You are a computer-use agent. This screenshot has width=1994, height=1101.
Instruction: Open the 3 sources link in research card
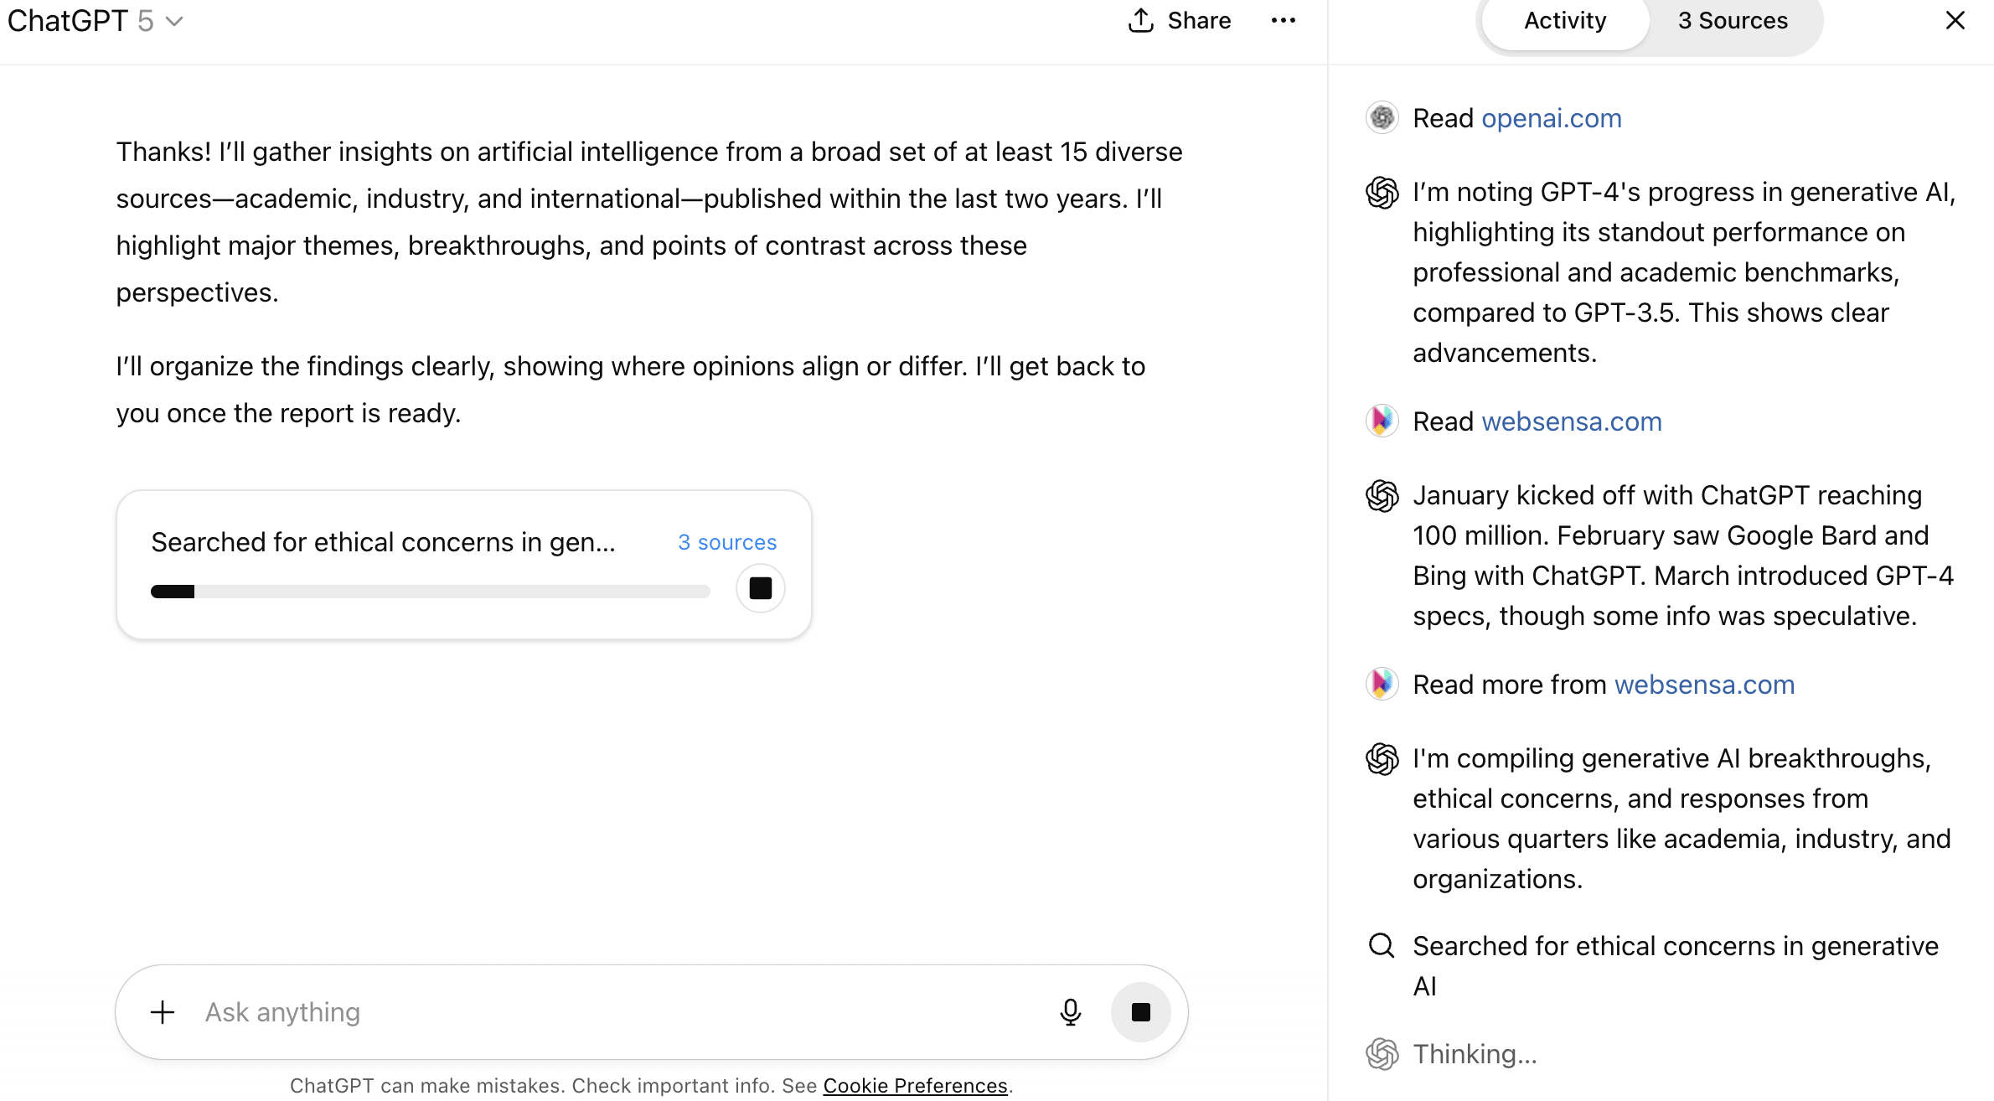click(x=726, y=542)
